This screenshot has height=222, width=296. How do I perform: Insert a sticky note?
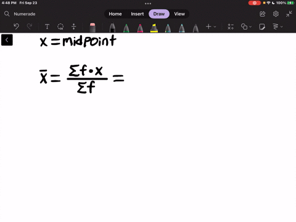pyautogui.click(x=262, y=27)
